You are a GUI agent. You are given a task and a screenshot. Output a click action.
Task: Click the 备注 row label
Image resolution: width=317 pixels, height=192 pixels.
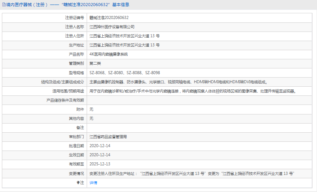(x=80, y=127)
